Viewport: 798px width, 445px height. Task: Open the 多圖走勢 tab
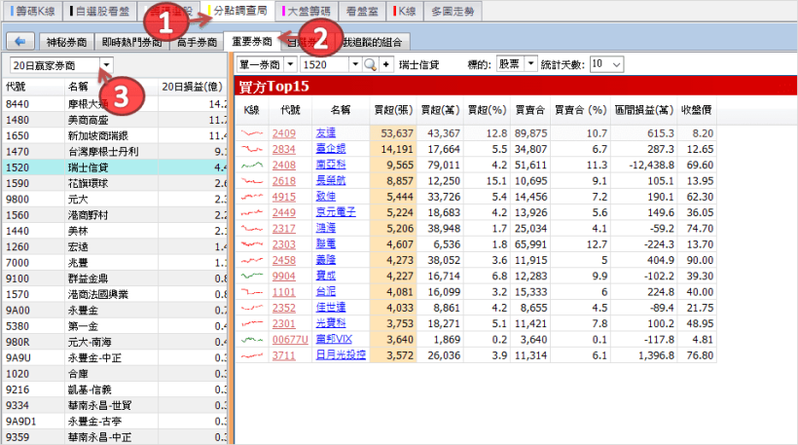[453, 11]
